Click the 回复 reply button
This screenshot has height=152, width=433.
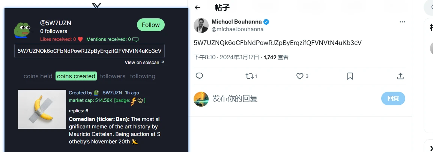[x=393, y=98]
